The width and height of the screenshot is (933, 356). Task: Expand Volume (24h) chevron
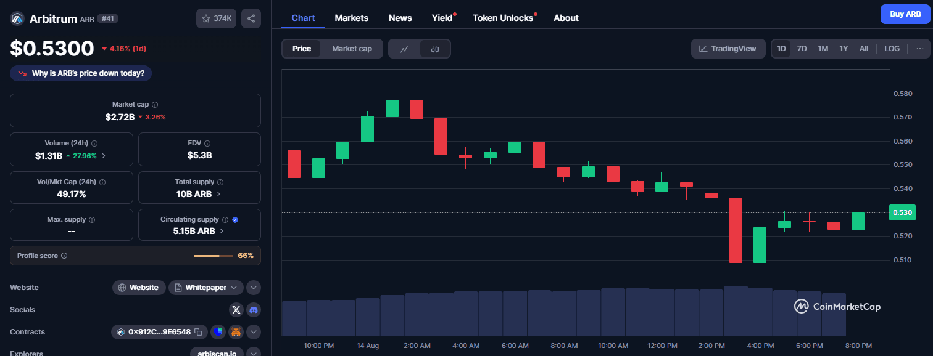(104, 156)
